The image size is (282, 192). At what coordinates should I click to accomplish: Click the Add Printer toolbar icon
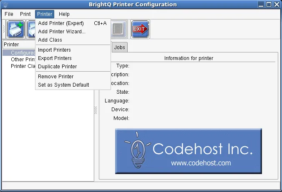(16, 29)
